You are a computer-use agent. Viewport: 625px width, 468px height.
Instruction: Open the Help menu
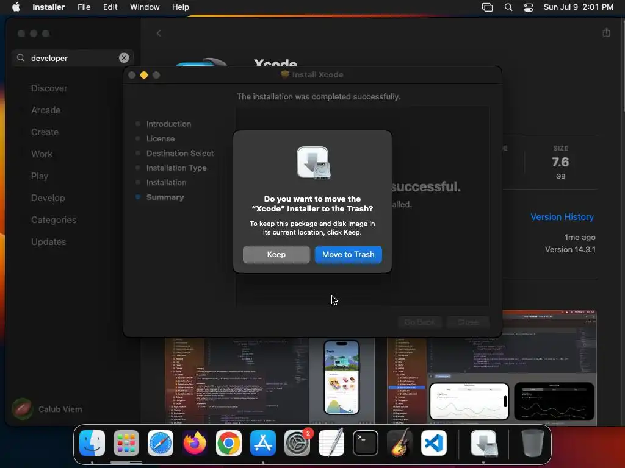[180, 7]
